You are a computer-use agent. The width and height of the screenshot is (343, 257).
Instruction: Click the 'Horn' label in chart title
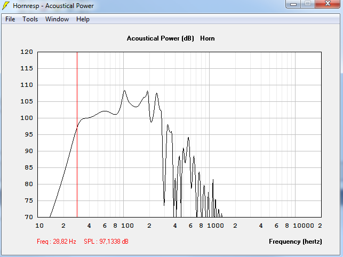(x=208, y=38)
